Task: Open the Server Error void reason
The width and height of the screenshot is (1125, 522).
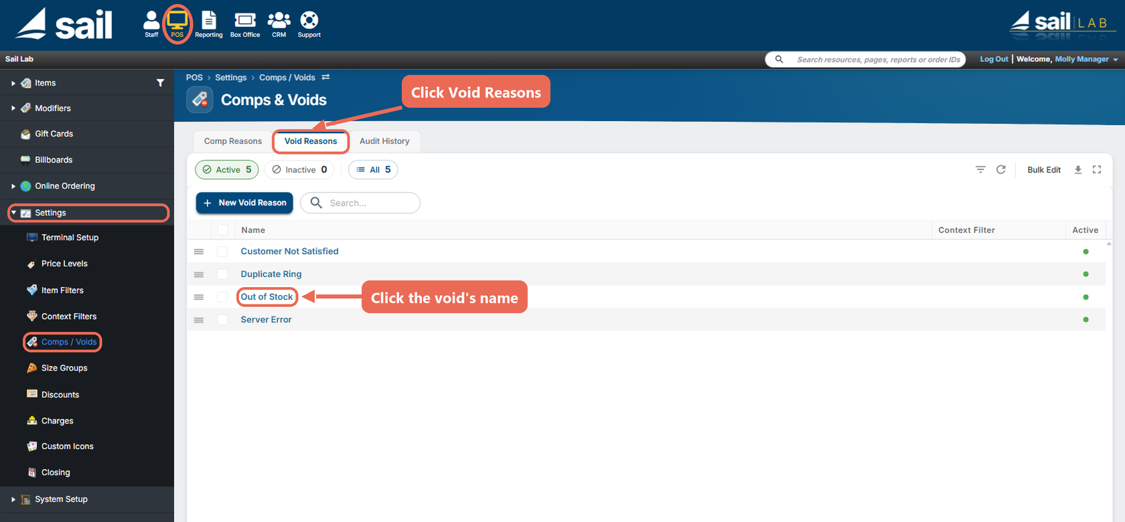Action: tap(266, 320)
